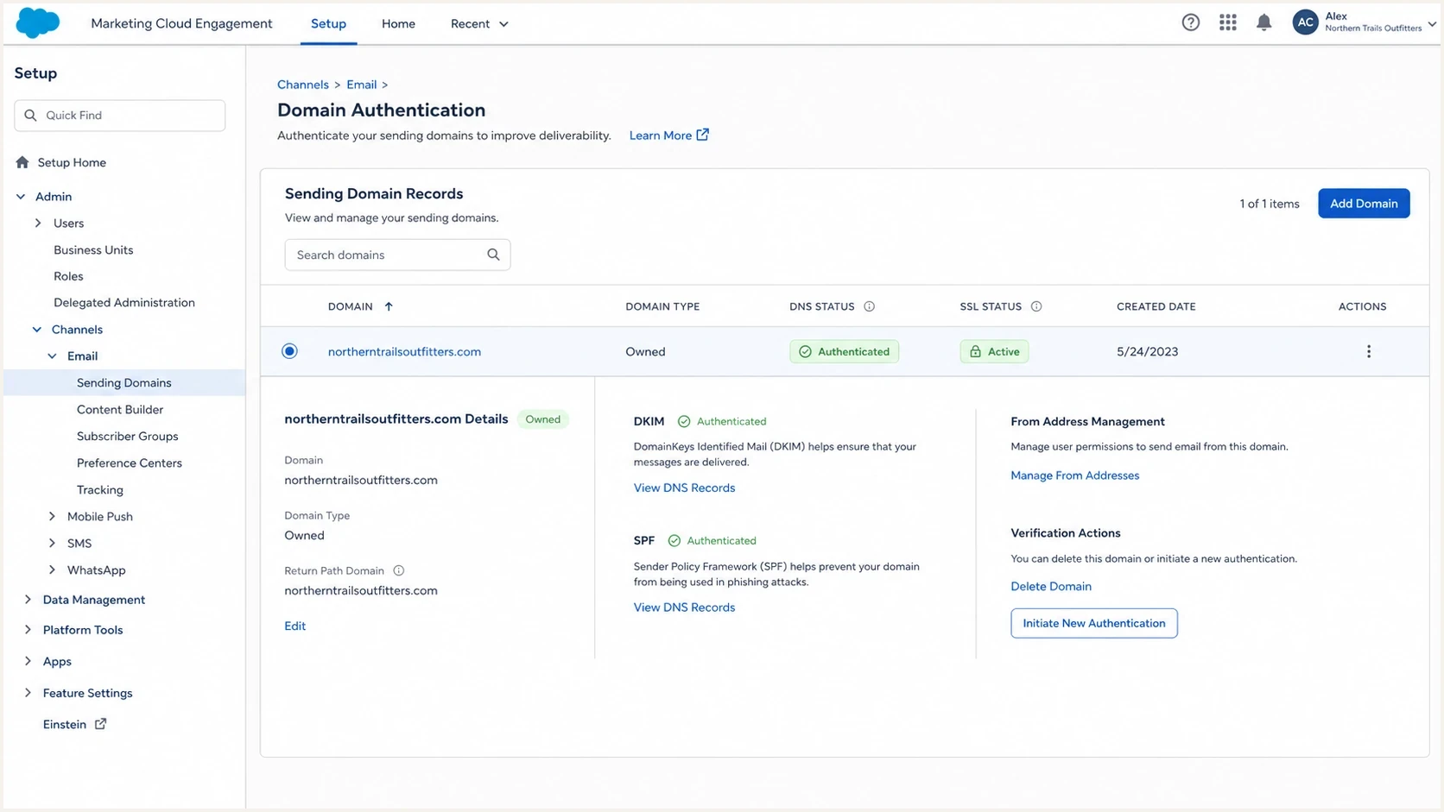Collapse the Email tree node

coord(52,356)
